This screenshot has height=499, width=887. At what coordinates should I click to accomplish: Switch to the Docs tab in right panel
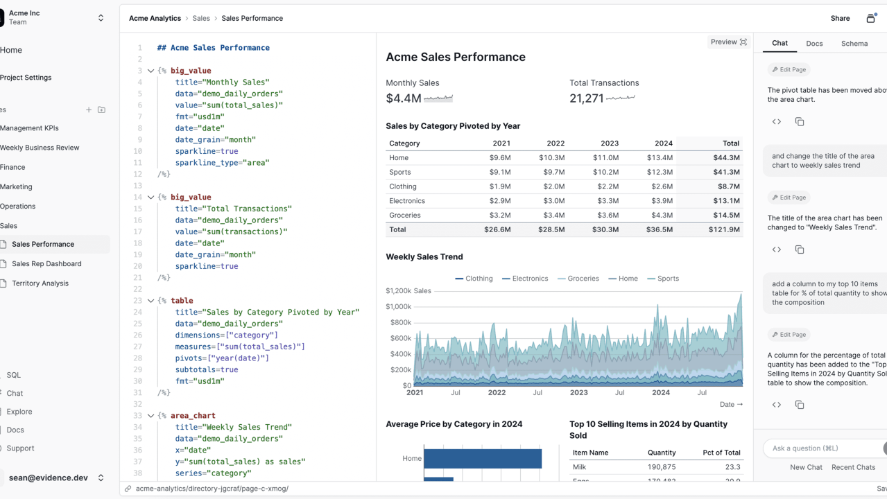(x=814, y=44)
